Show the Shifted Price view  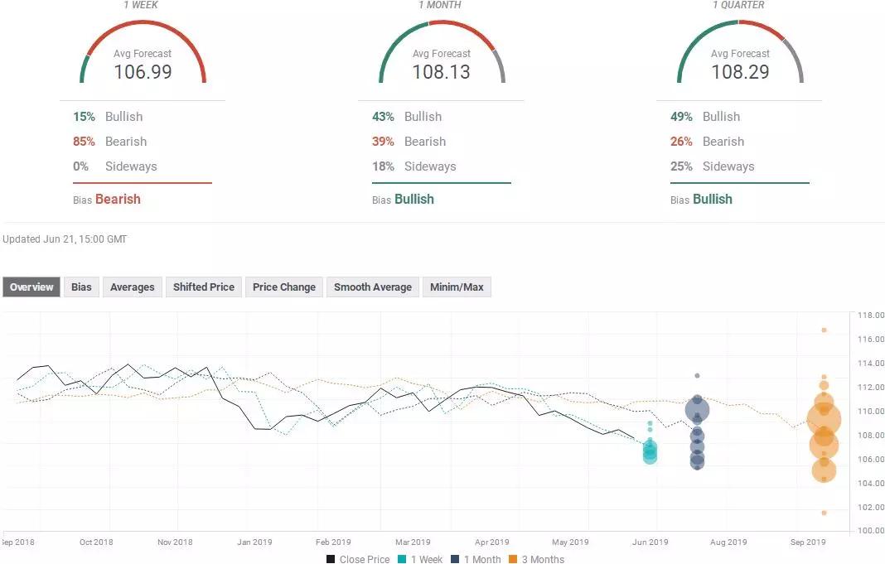(204, 287)
